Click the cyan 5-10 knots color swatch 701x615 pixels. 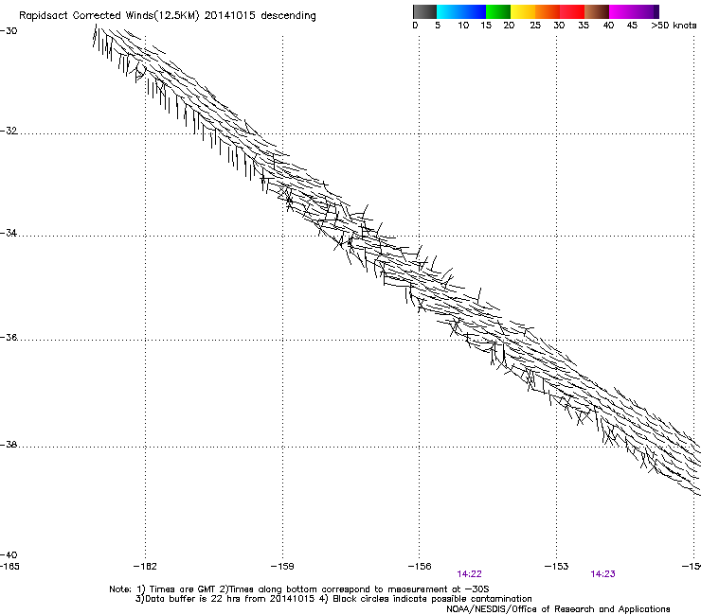coord(449,11)
